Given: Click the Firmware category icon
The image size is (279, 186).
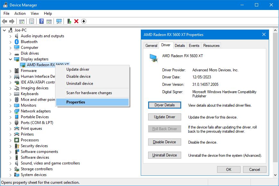Looking at the screenshot, I should coord(17,71).
